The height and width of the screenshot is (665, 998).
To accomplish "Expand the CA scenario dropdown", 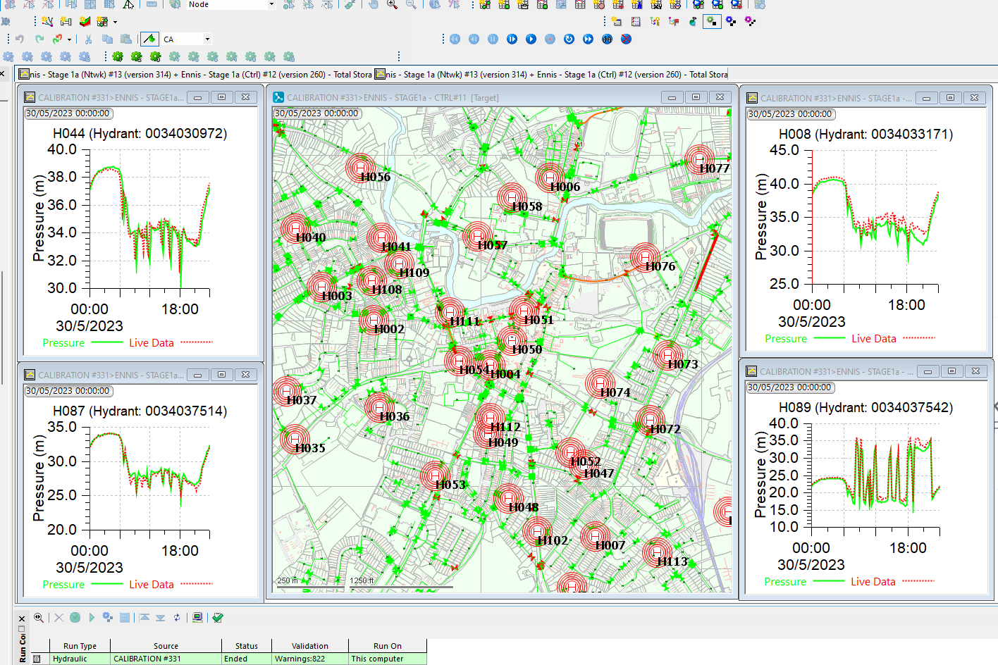I will pyautogui.click(x=207, y=39).
